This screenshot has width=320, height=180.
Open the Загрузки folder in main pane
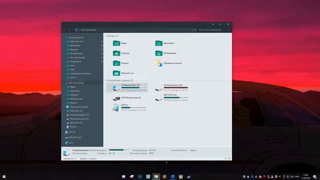(x=121, y=53)
